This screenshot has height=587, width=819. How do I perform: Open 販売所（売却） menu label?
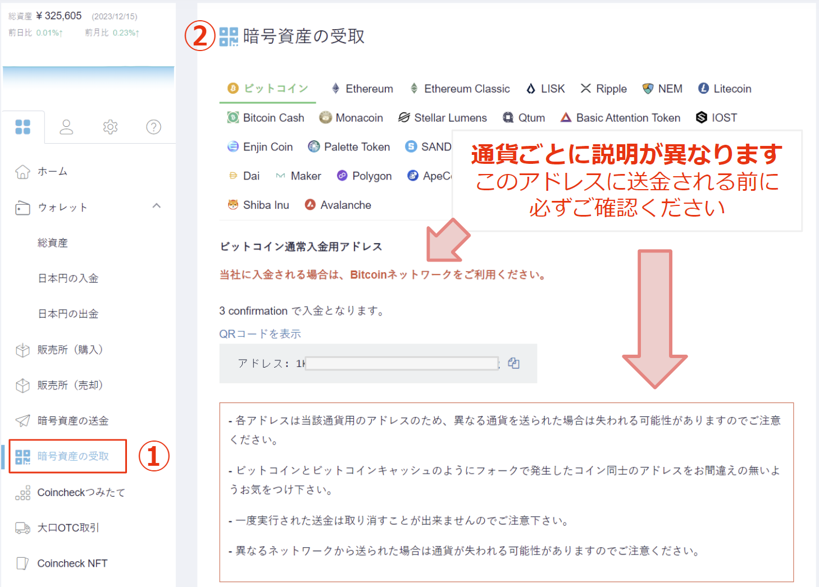(x=70, y=385)
